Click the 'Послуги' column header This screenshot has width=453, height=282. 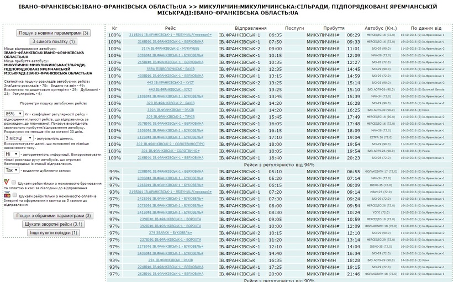pyautogui.click(x=294, y=28)
